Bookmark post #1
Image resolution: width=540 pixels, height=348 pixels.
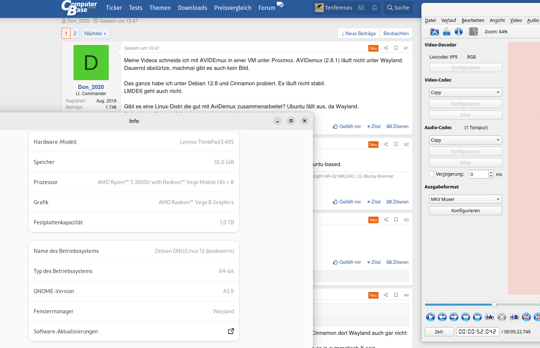click(396, 48)
